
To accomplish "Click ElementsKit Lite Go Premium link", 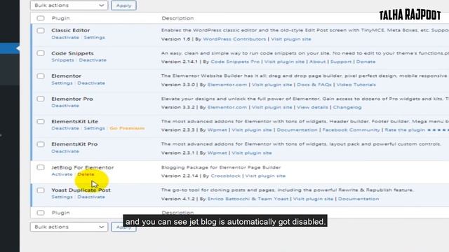I will coord(127,128).
